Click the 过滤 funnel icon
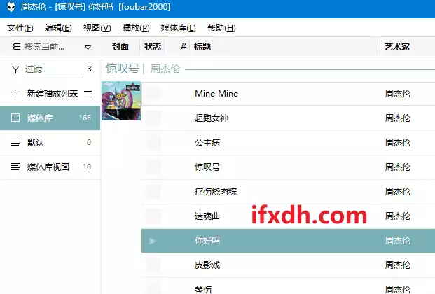Image resolution: width=435 pixels, height=294 pixels. (15, 69)
